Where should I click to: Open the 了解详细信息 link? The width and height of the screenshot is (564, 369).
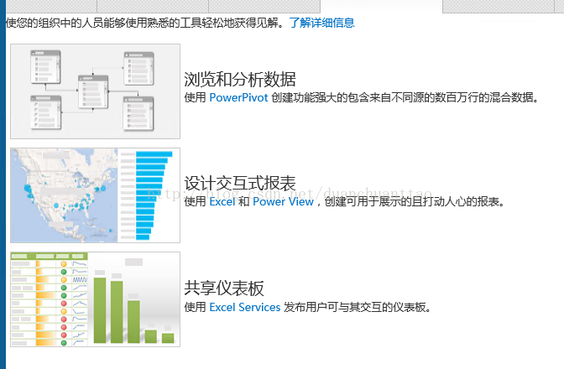(322, 23)
